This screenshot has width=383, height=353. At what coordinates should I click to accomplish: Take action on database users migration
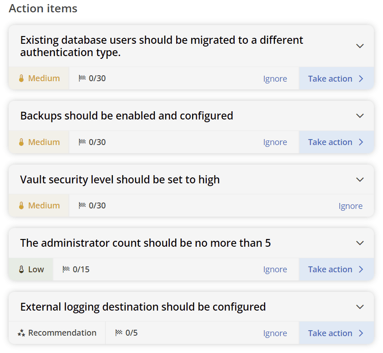pos(336,78)
